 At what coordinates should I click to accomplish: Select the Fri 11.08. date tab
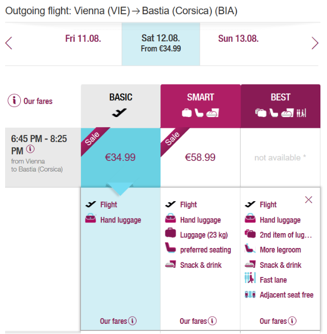point(83,39)
